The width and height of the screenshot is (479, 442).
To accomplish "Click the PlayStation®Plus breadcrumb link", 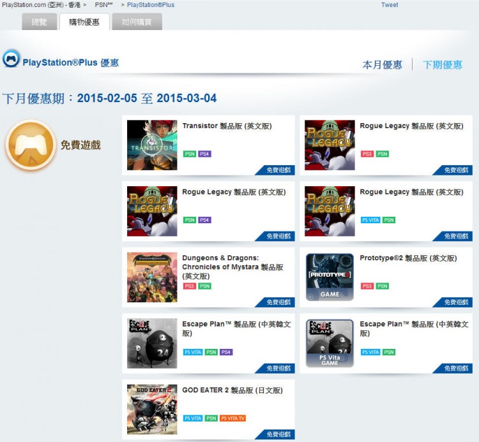I will tap(151, 5).
